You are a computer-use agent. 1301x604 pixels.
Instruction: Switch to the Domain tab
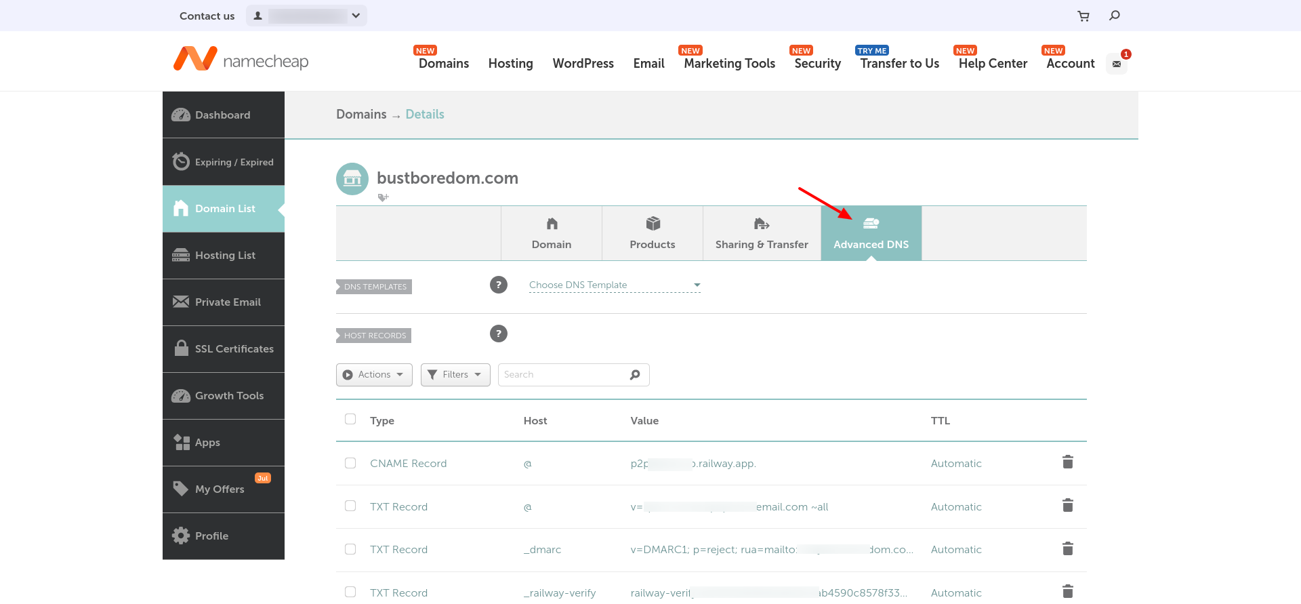tap(552, 233)
